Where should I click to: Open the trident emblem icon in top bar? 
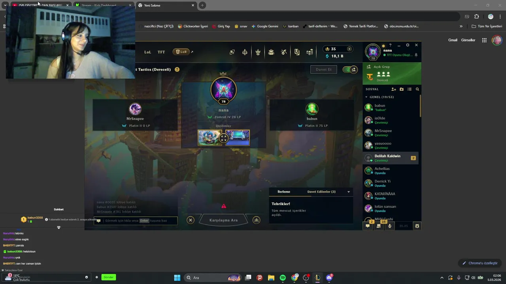[245, 52]
